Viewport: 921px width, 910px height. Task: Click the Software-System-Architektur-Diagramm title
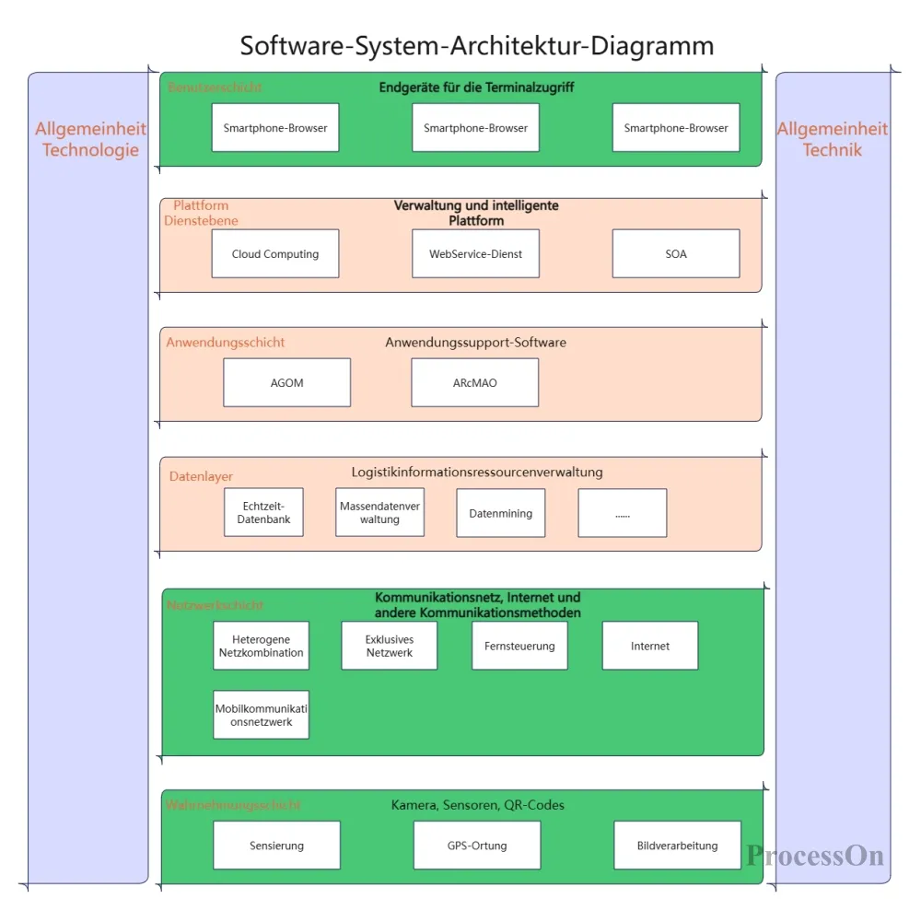(x=476, y=45)
